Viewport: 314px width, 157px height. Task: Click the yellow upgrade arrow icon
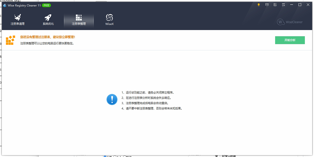coord(259,5)
